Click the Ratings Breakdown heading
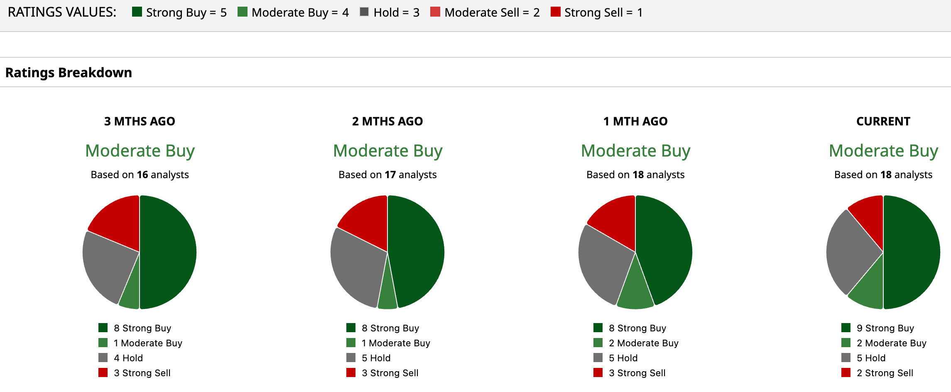 69,73
